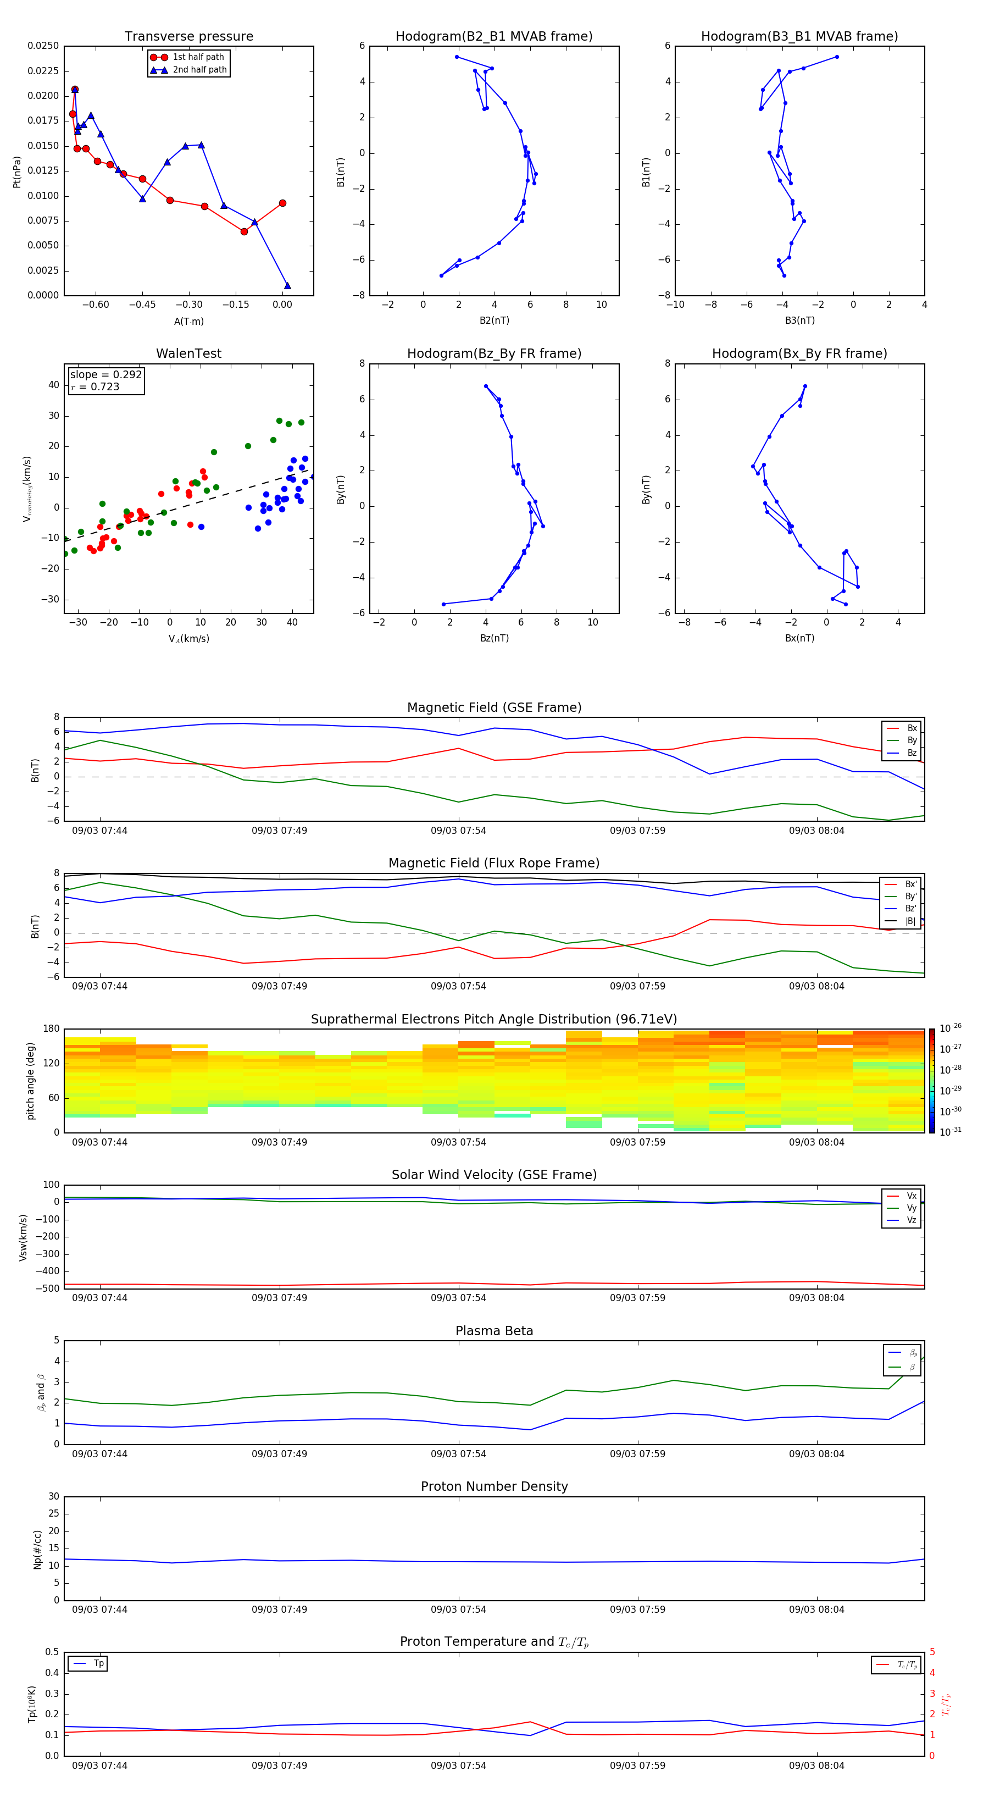Select By' legend entry in Flux Rope plot

901,897
